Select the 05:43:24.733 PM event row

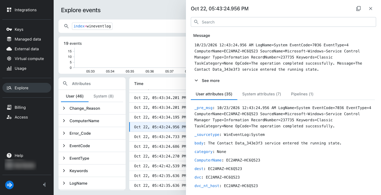(158, 136)
